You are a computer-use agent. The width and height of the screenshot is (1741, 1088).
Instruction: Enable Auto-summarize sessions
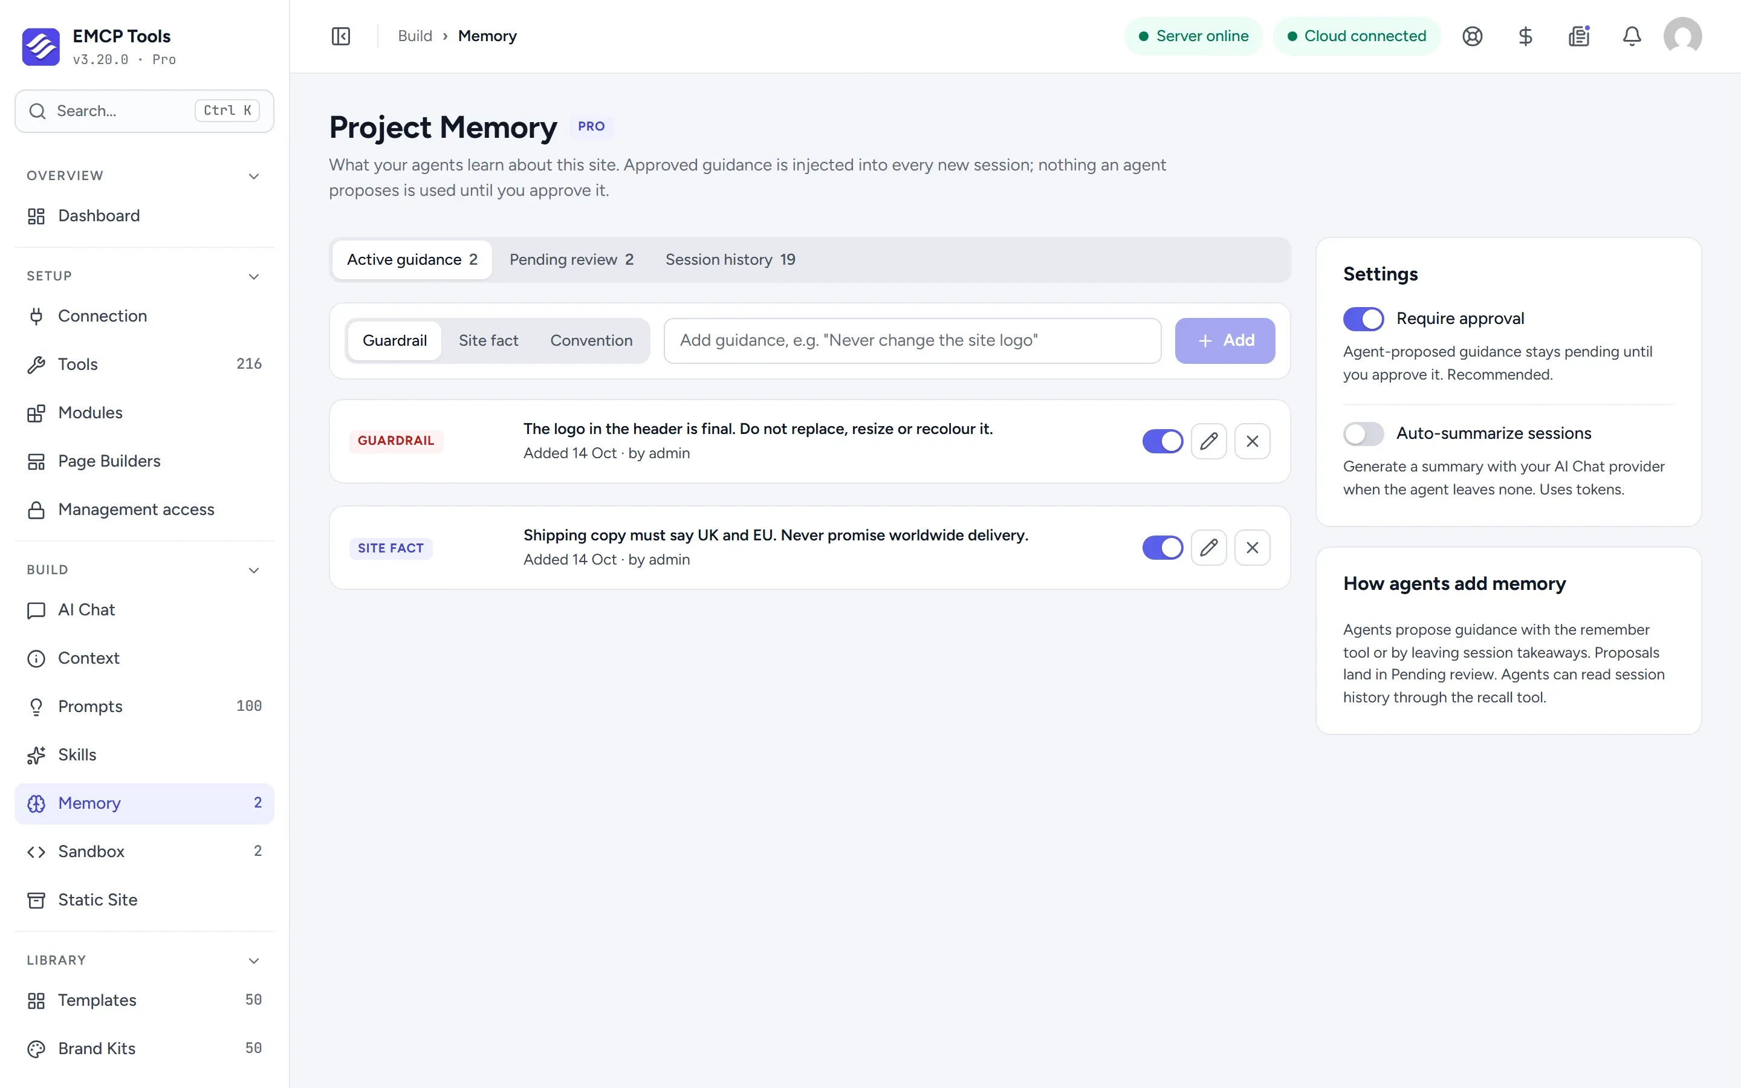point(1363,434)
